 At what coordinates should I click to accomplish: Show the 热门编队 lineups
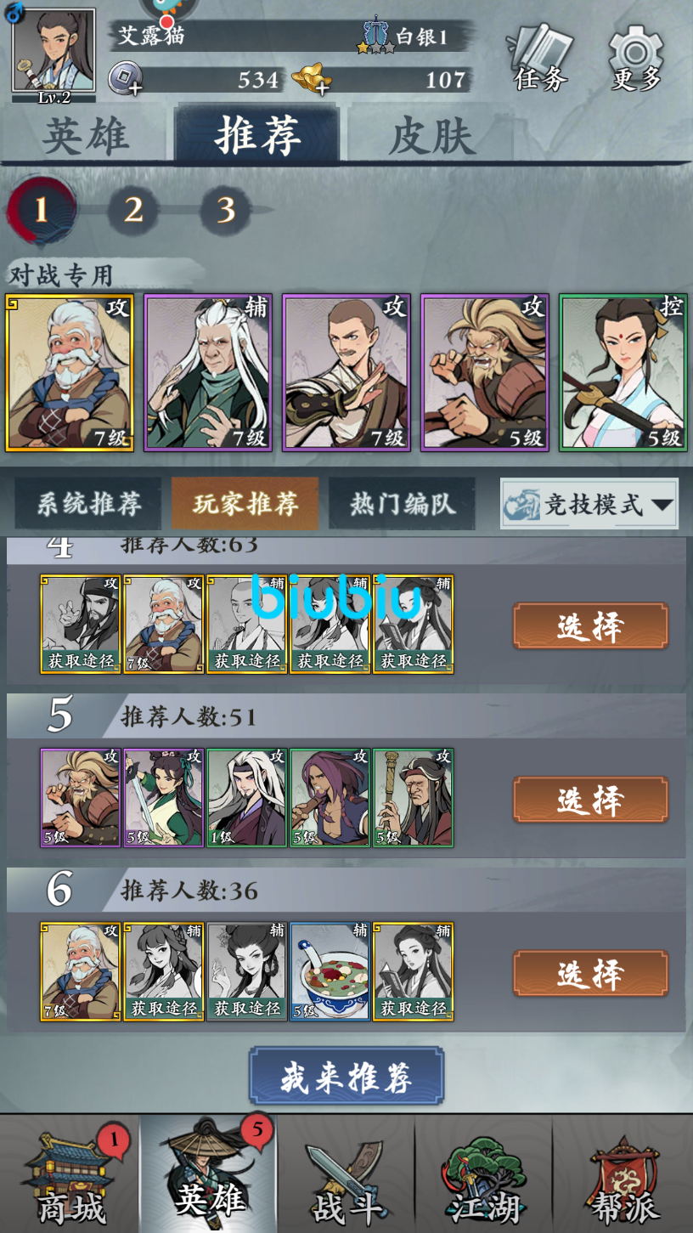pos(403,504)
